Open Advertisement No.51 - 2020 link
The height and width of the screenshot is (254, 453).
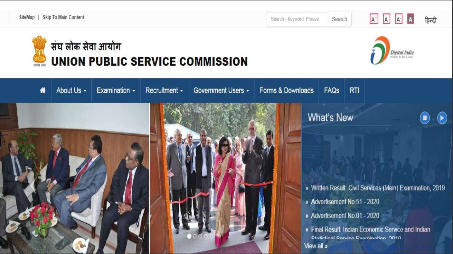[345, 202]
